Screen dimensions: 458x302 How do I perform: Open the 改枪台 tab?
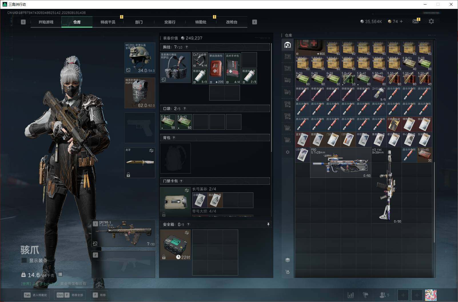(232, 22)
